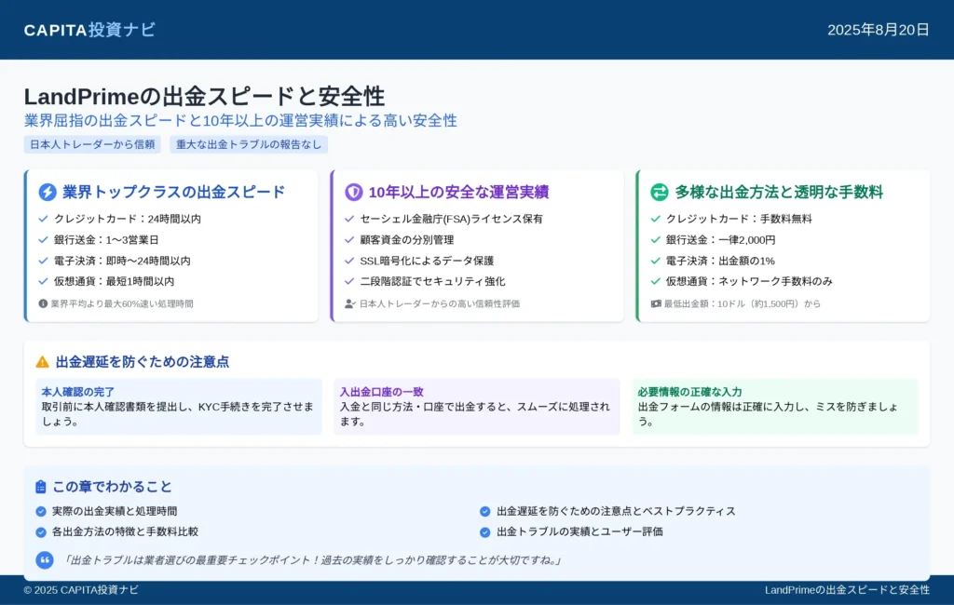Click the blue quotation mark icon
The width and height of the screenshot is (954, 605).
[45, 560]
